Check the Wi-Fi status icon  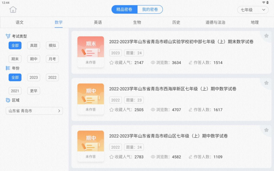(264, 2)
